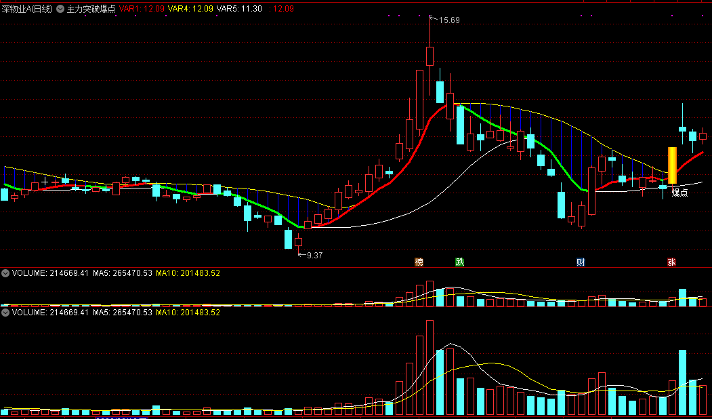Click the 主力突破爆点 indicator name
Viewport: 712px width, 419px height.
pyautogui.click(x=91, y=9)
